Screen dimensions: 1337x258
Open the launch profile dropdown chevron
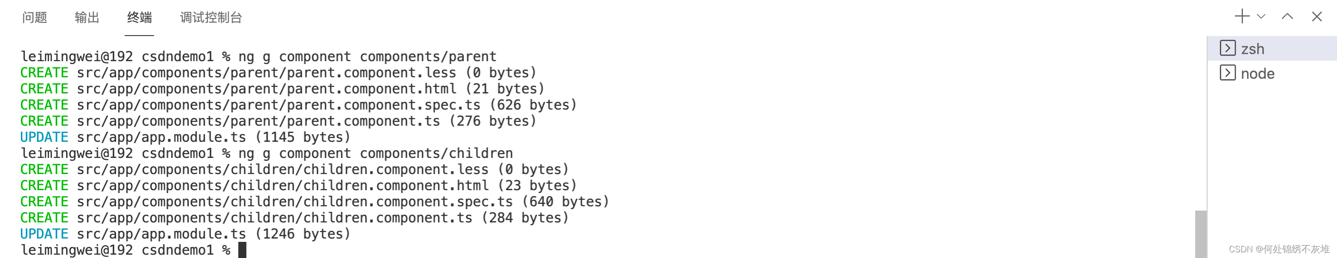(1261, 17)
